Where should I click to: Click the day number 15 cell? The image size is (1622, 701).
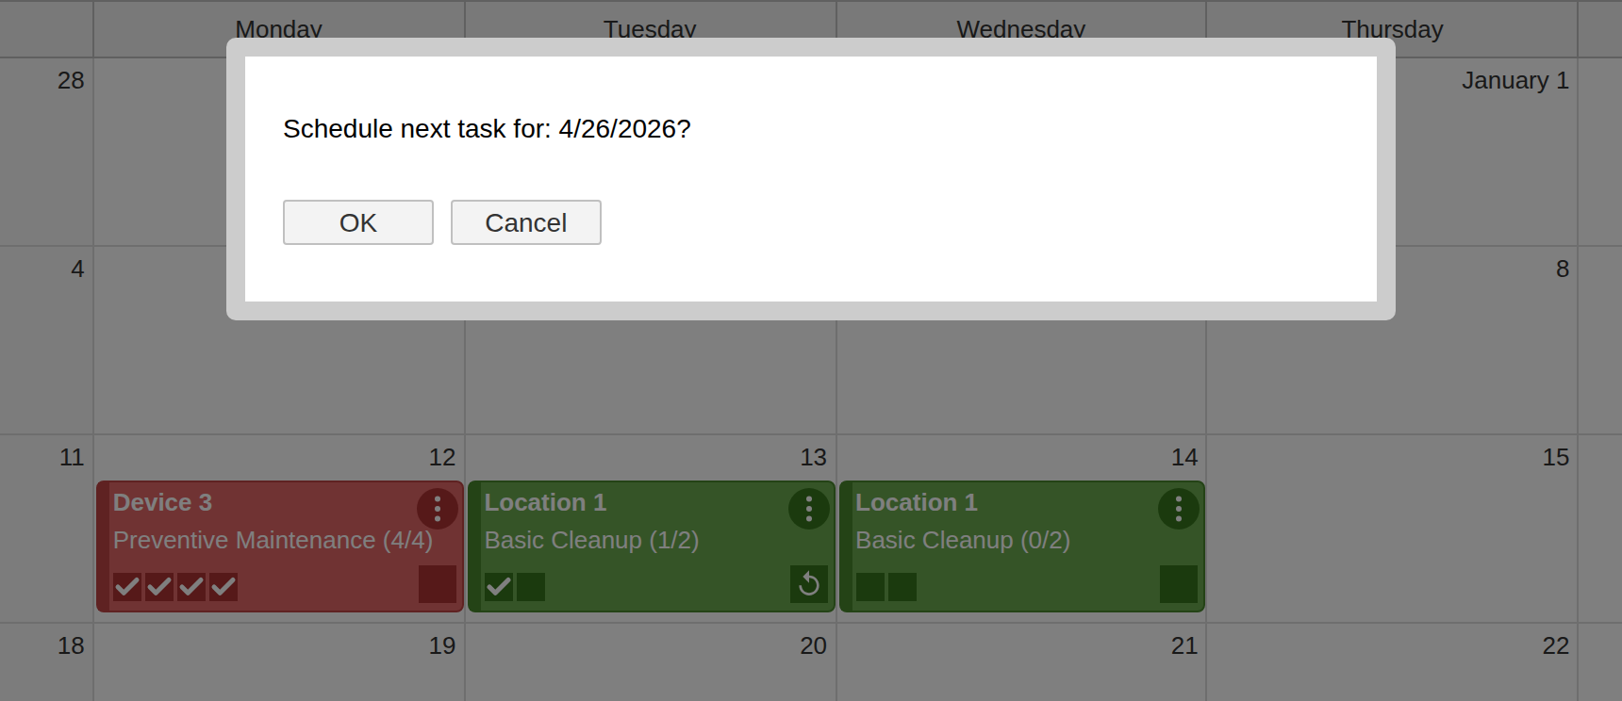[1554, 458]
